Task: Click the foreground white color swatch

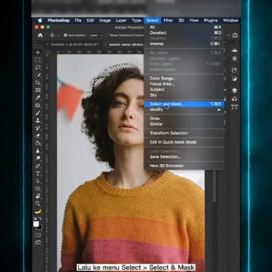Action: point(36,224)
